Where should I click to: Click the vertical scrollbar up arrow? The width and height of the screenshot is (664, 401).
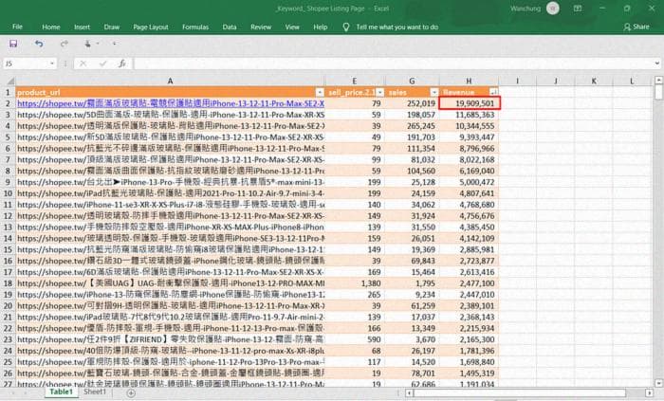(658, 80)
